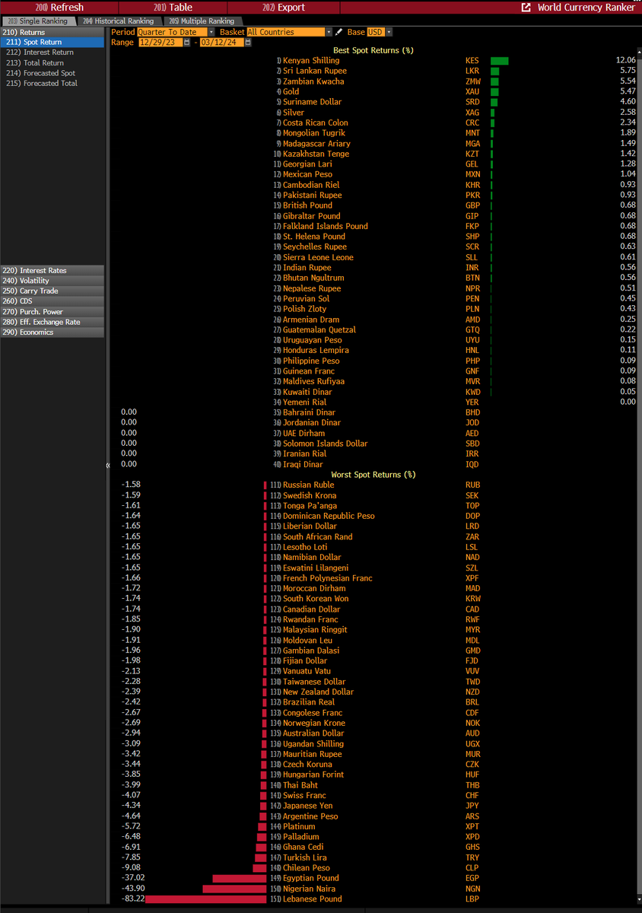Click the Silver entry
The height and width of the screenshot is (913, 642).
coord(294,113)
